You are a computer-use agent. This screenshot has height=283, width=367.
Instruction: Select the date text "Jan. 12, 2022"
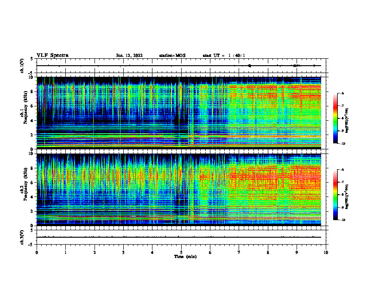(129, 55)
